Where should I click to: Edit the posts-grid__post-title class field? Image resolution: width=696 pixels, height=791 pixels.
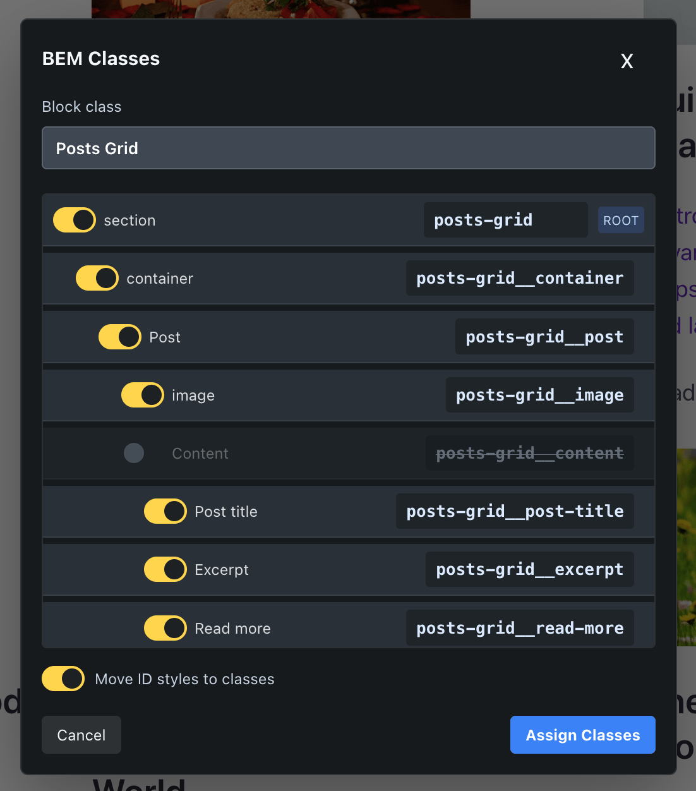point(515,511)
